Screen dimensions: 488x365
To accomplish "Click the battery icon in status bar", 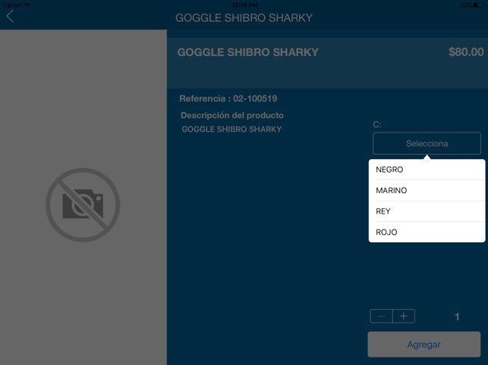I will 479,5.
